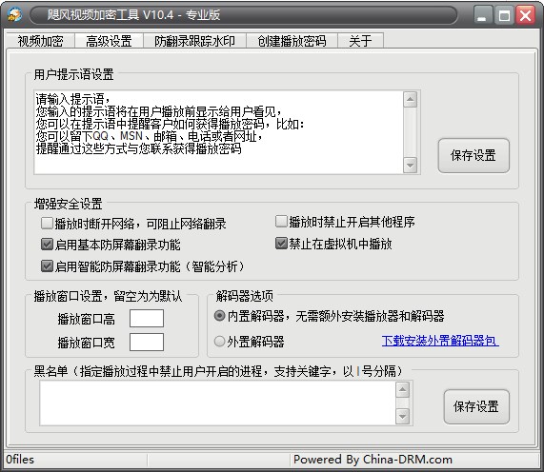Maximize the window using title bar button
Image resolution: width=544 pixels, height=472 pixels.
tap(504, 15)
